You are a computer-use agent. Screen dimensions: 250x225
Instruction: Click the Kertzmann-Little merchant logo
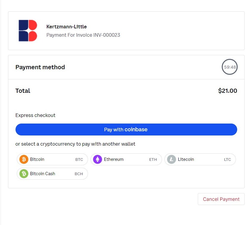tap(28, 31)
